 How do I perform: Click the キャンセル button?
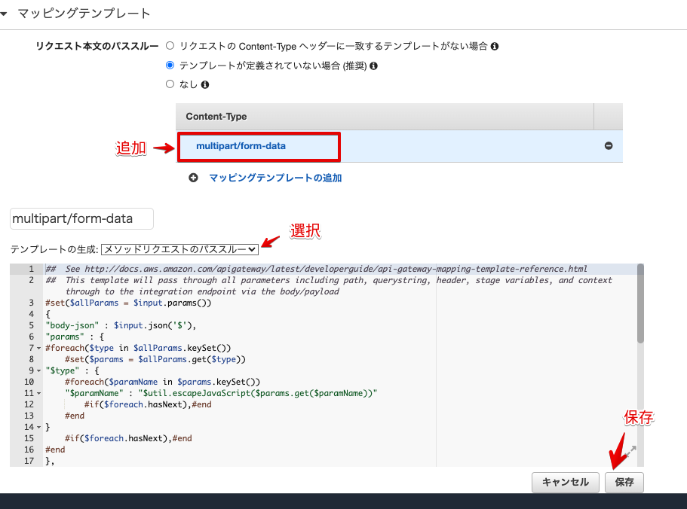click(565, 482)
